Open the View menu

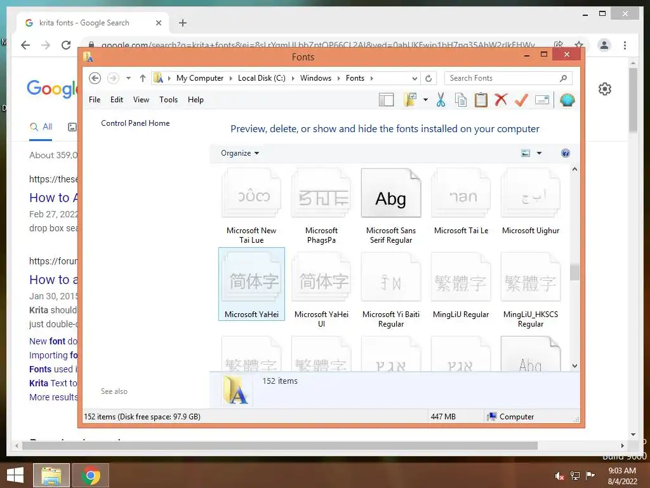141,100
